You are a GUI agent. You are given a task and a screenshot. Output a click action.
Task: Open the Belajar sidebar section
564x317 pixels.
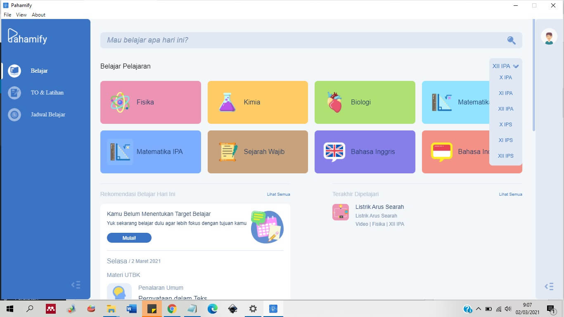[x=39, y=71]
